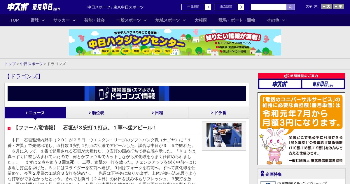Expand the 野球 dropdown chevron
350x184 pixels.
[43, 20]
